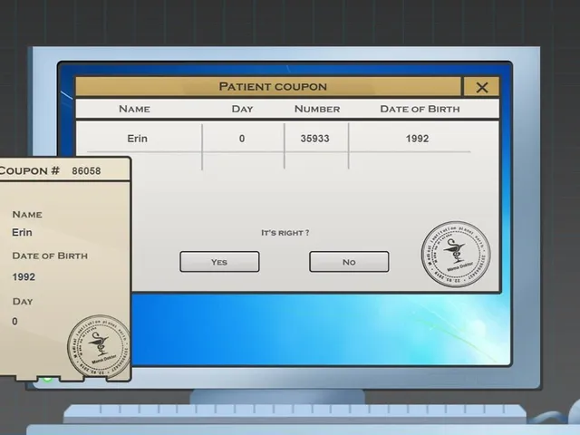Click the Patient Coupon title bar
The image size is (580, 435).
(x=268, y=87)
